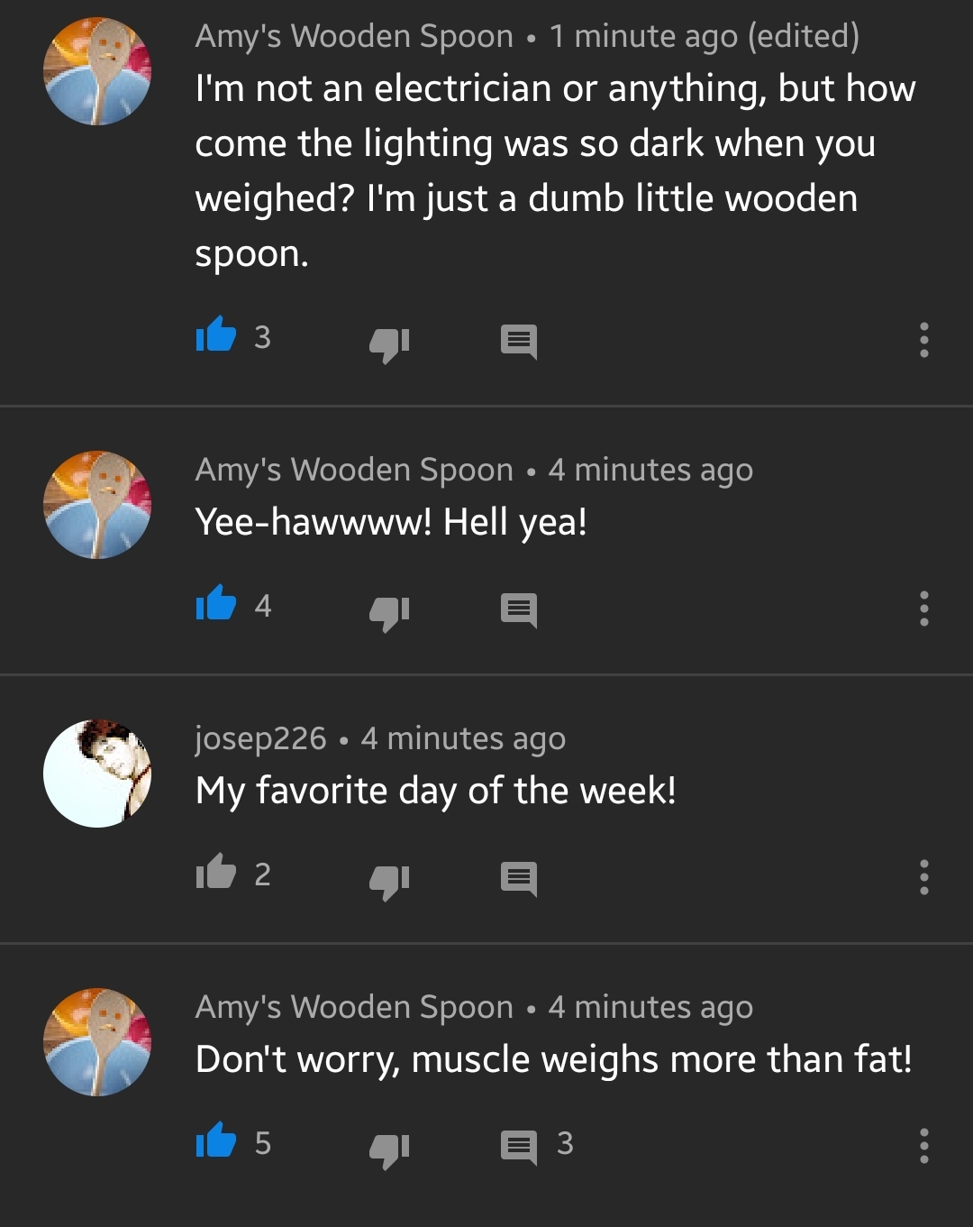Unlike the electrician lighting comment
Viewport: 973px width, 1227px height.
[216, 335]
